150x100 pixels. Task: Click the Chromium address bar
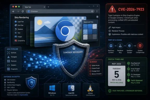click(60, 11)
